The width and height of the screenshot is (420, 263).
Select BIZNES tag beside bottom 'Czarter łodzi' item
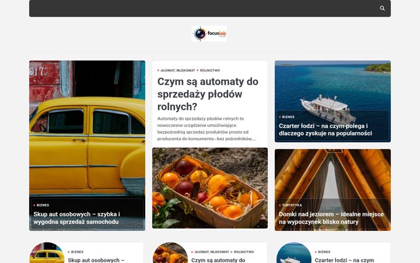tap(324, 252)
